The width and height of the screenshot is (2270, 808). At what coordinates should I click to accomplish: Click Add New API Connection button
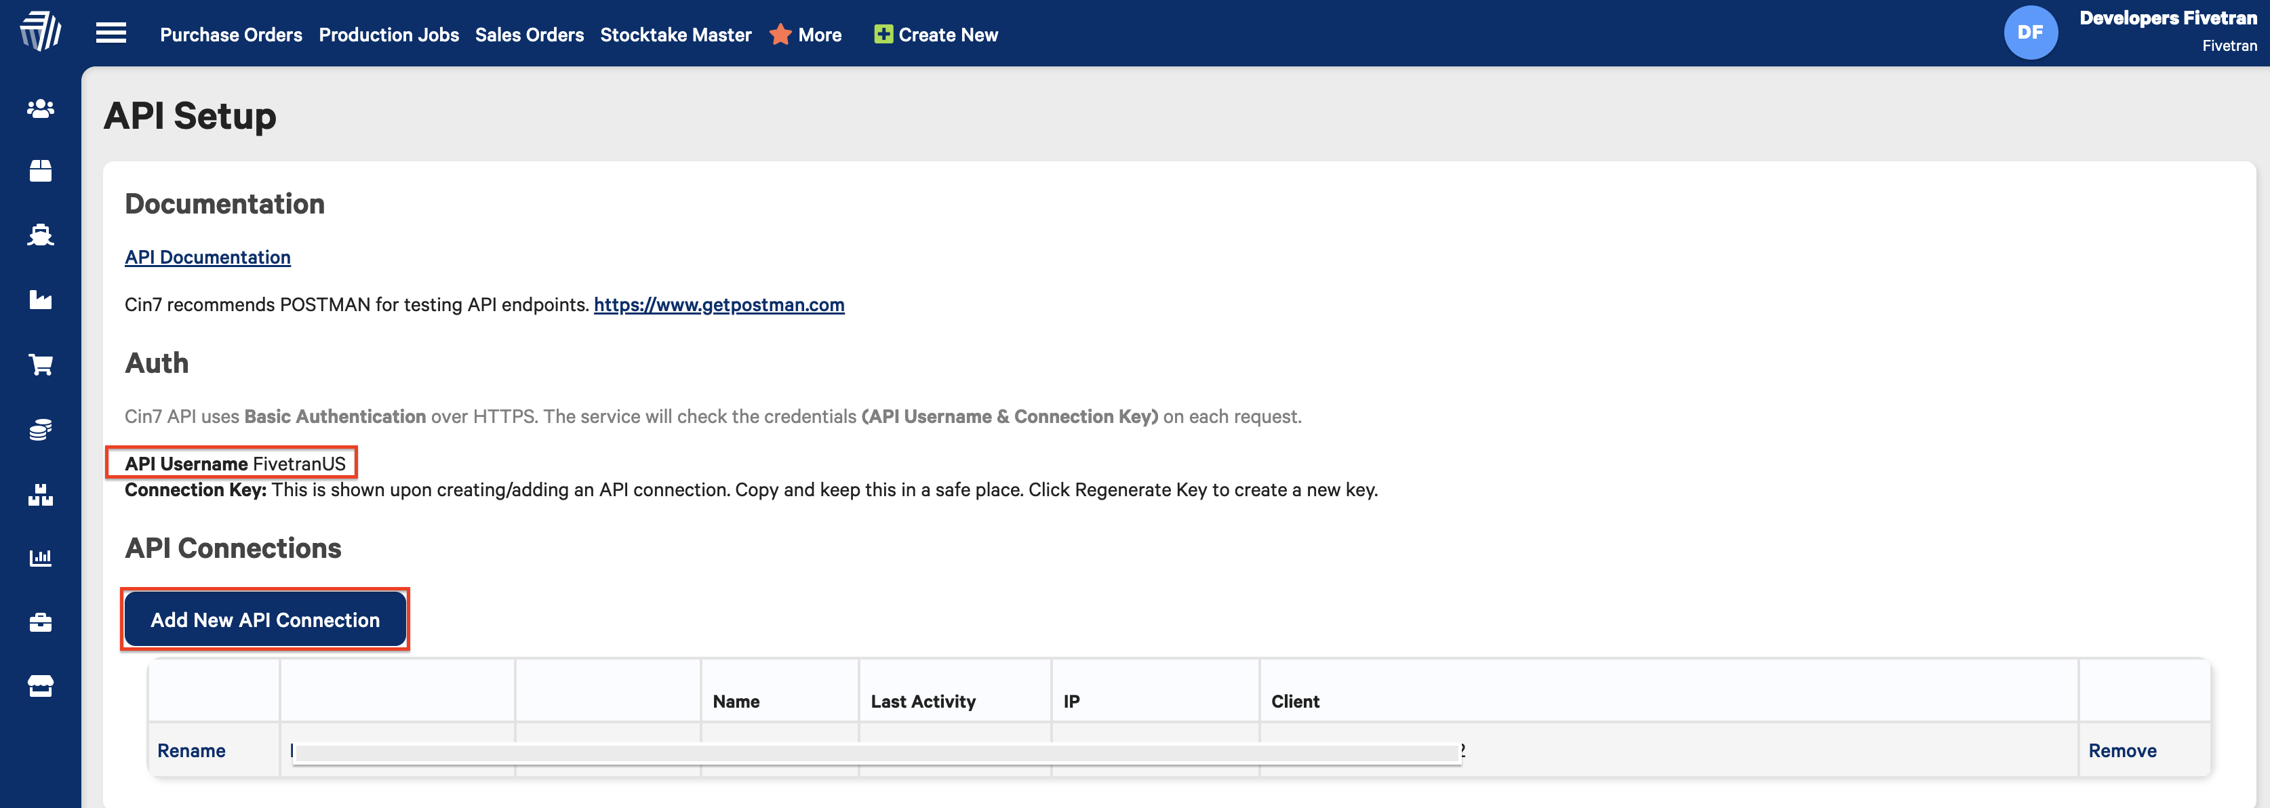(265, 620)
